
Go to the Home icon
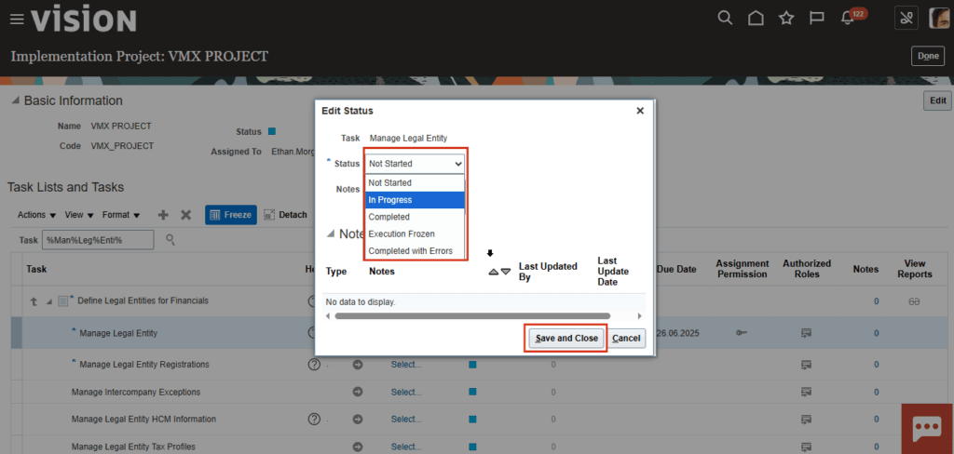point(756,19)
